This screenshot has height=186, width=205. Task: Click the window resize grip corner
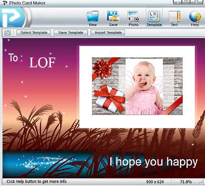[x=202, y=181]
